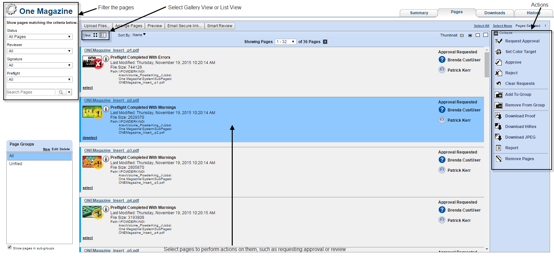Click the Remove Pages icon

pyautogui.click(x=498, y=159)
